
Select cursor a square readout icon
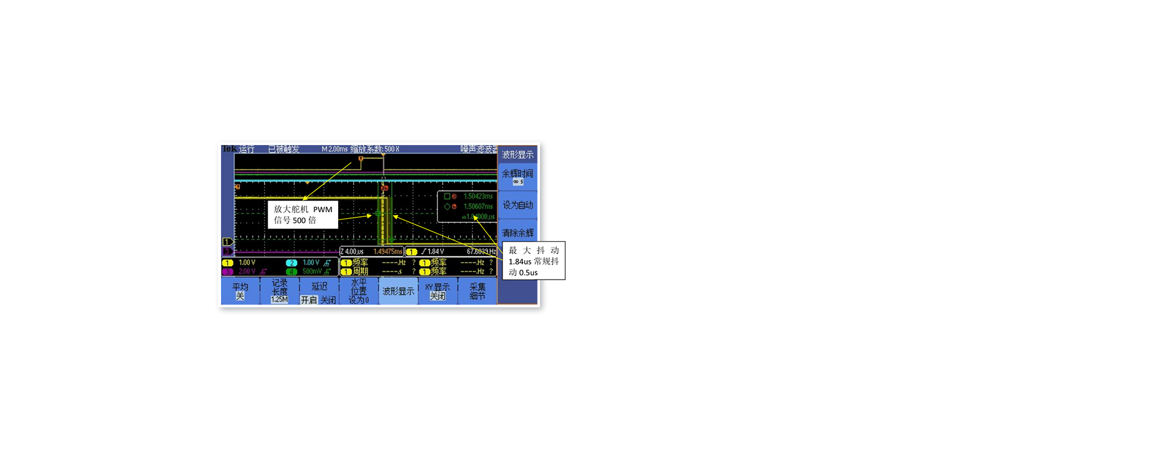(447, 196)
